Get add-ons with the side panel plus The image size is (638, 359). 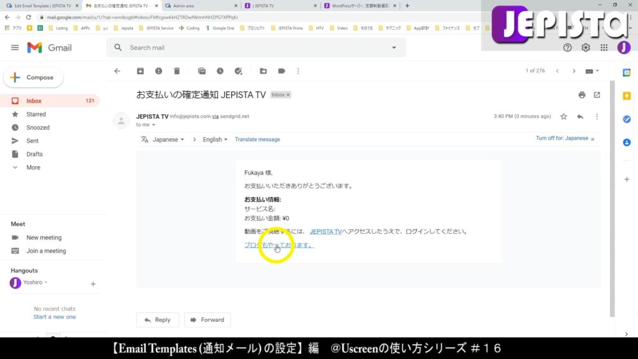(x=627, y=179)
